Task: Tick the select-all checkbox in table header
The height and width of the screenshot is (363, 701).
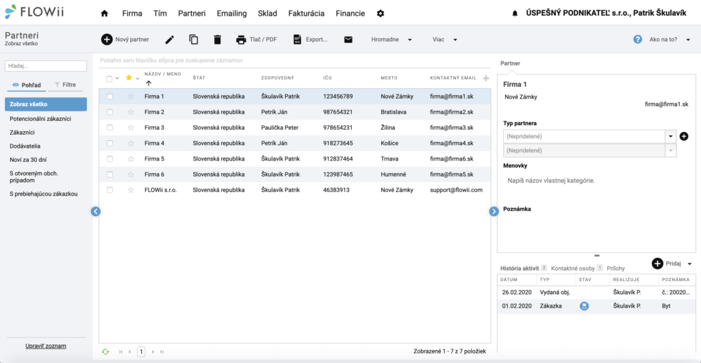Action: pos(109,79)
